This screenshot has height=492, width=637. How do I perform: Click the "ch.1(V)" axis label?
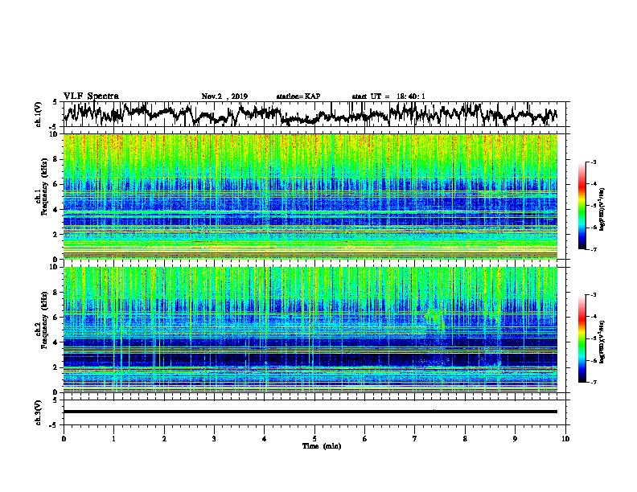(x=38, y=114)
